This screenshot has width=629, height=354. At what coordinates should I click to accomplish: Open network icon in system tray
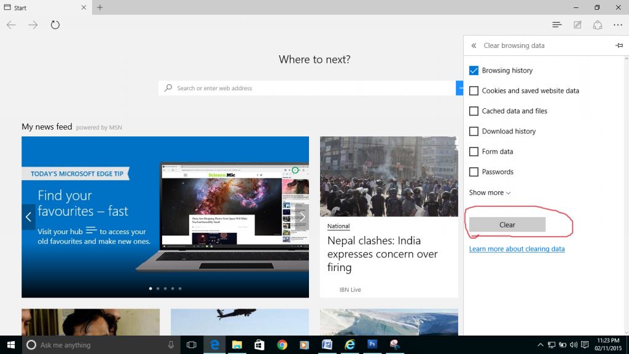(x=552, y=345)
